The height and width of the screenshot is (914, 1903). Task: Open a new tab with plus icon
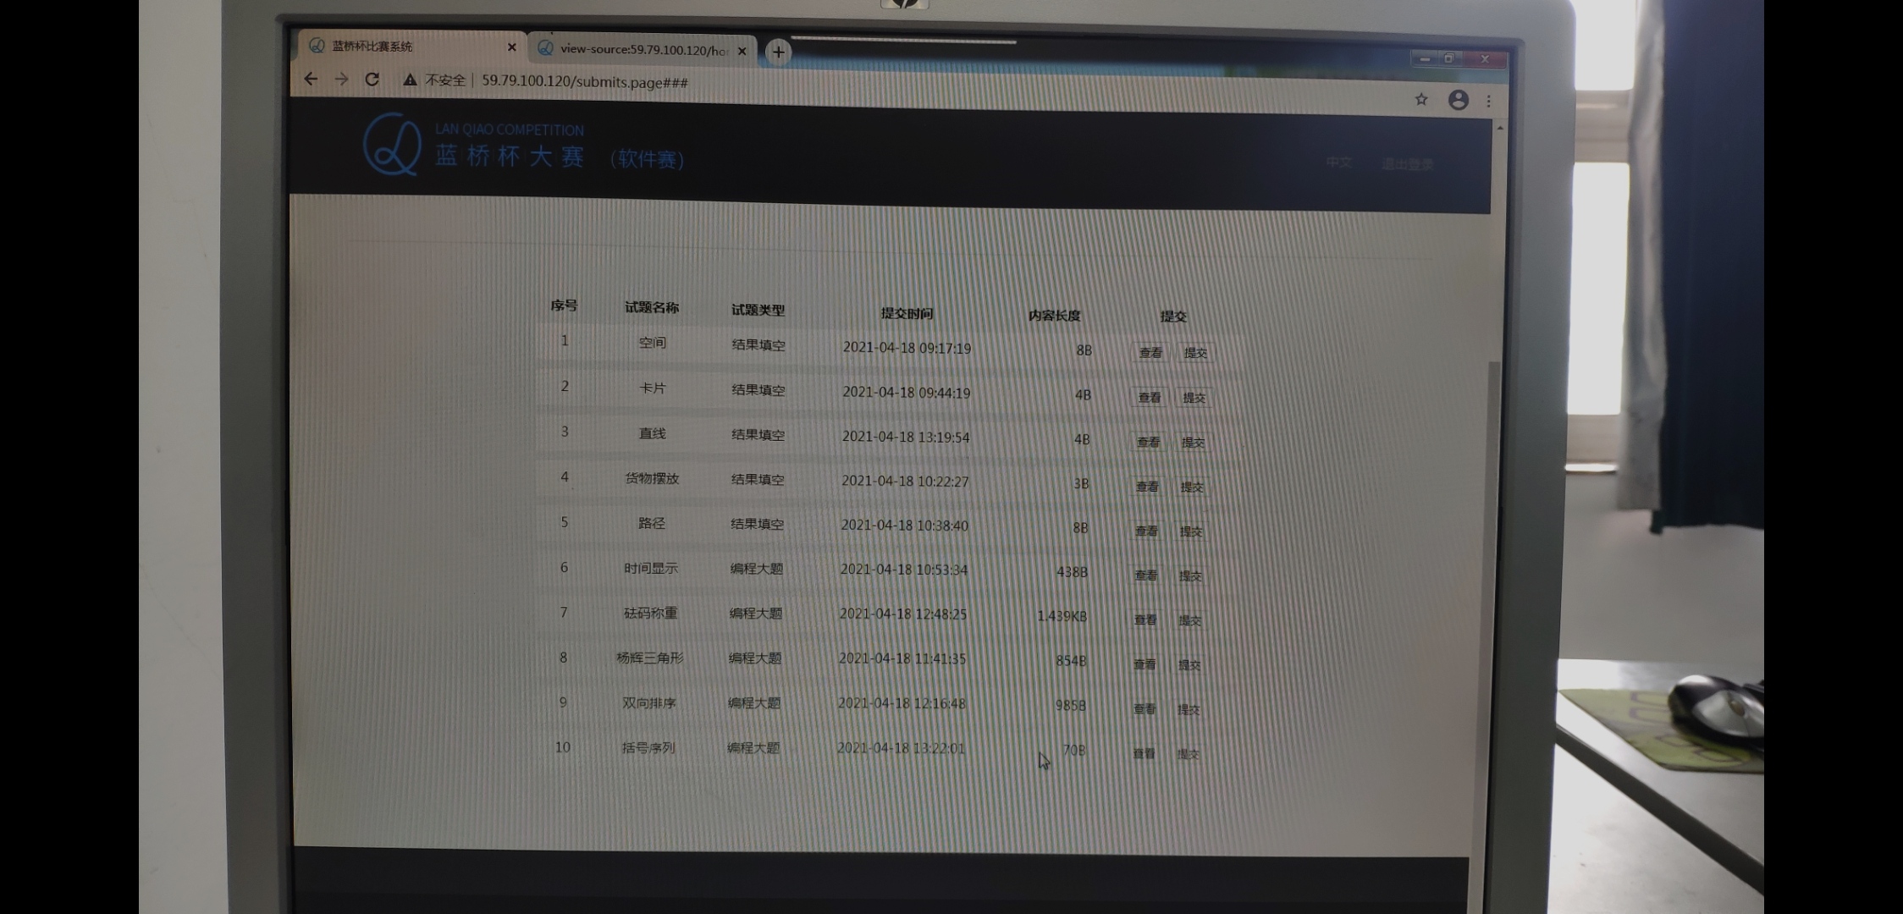778,52
